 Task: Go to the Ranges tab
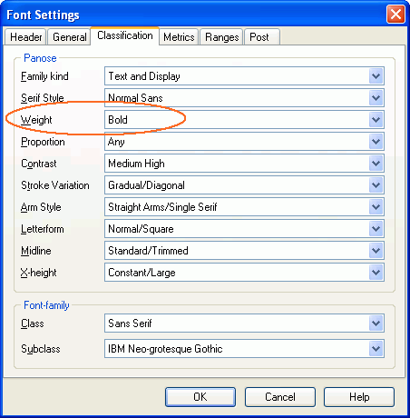tap(221, 37)
